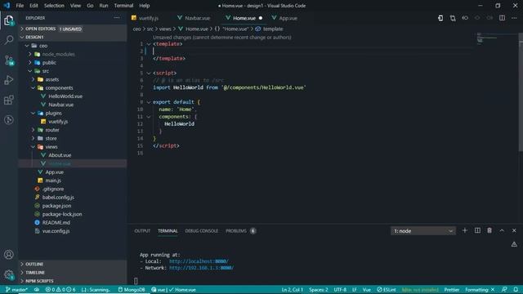This screenshot has height=294, width=523.
Task: Open the Accounts icon in activity bar
Action: click(x=9, y=254)
